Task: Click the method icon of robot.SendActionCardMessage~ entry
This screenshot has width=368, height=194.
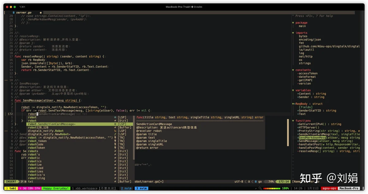Action: tap(115, 124)
